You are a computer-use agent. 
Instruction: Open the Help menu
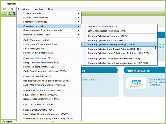click(x=50, y=9)
